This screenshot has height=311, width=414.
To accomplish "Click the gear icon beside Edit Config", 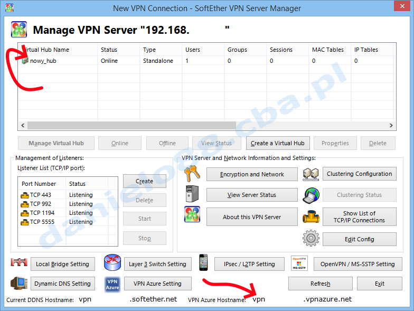I will coord(310,238).
